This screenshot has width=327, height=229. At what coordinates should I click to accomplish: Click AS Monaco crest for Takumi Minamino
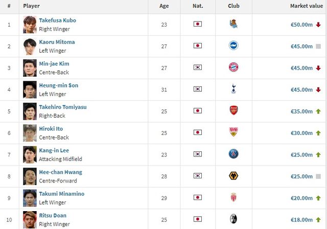tap(233, 198)
